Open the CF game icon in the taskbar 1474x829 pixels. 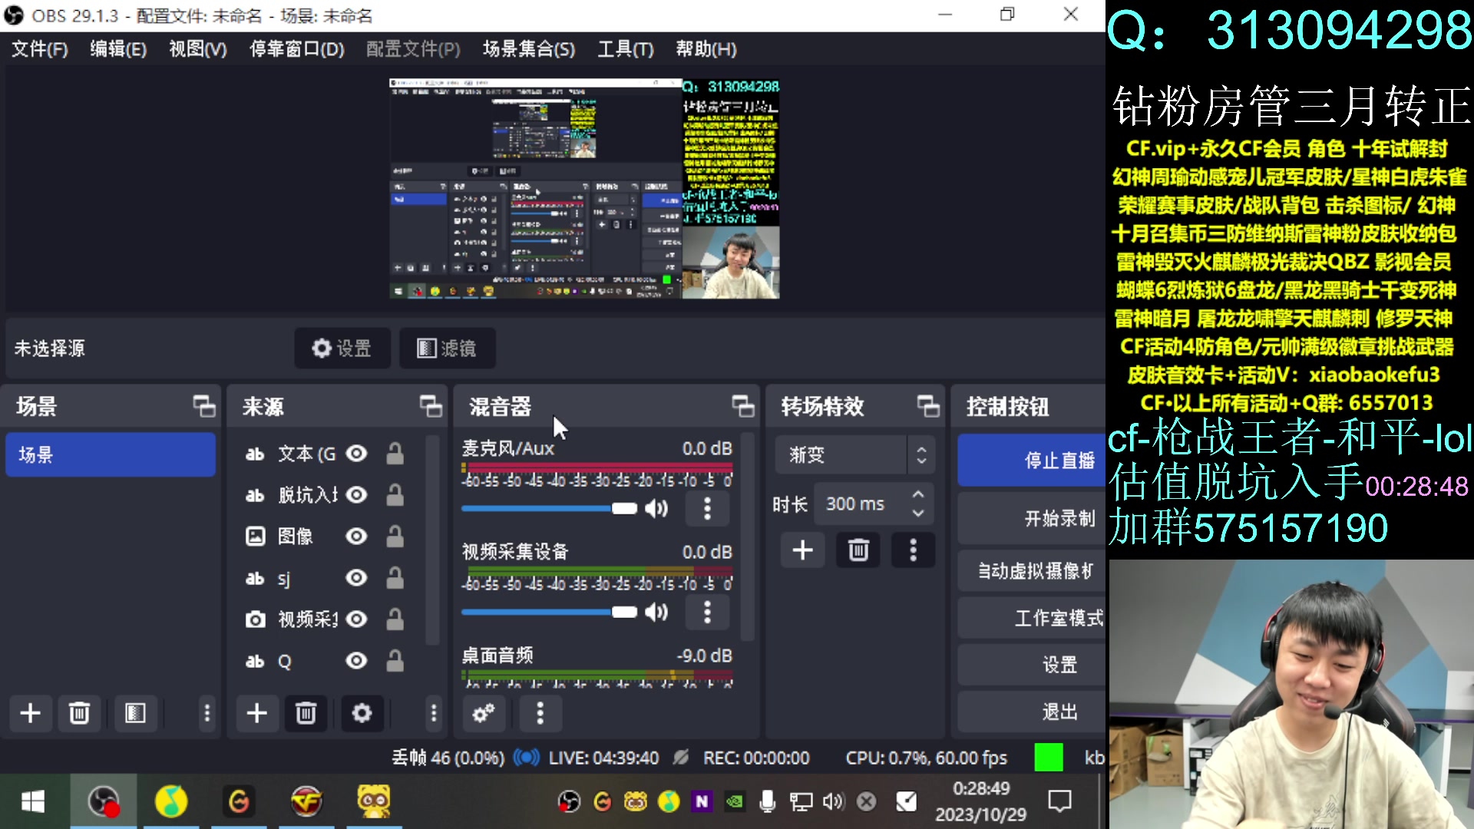[x=306, y=801]
